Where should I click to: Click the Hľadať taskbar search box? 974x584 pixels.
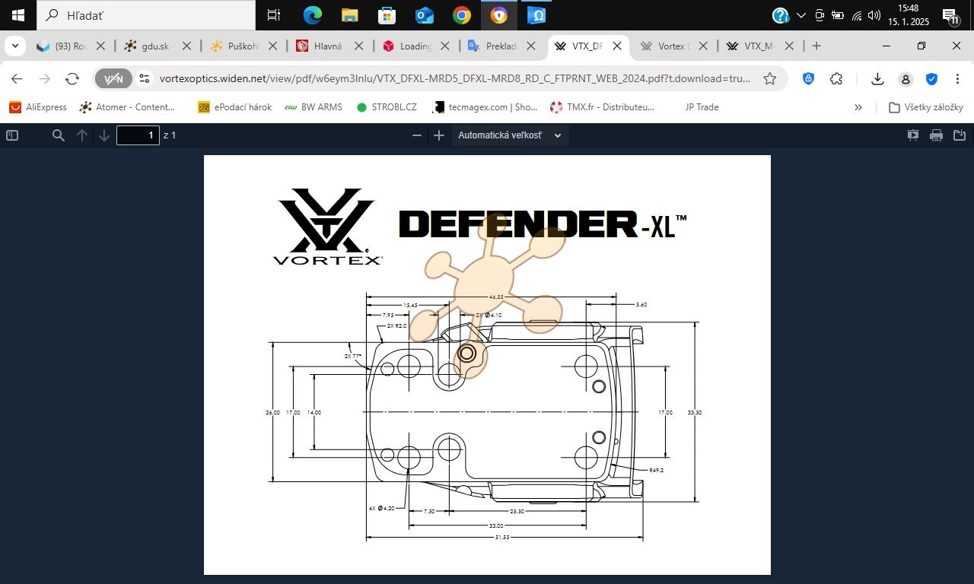146,15
